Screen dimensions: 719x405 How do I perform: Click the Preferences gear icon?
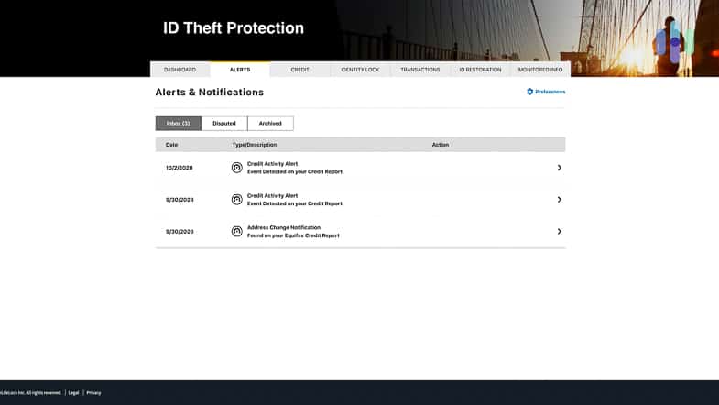[x=530, y=92]
